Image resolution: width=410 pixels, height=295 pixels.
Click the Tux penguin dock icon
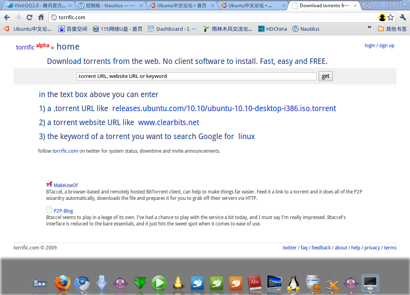click(293, 283)
